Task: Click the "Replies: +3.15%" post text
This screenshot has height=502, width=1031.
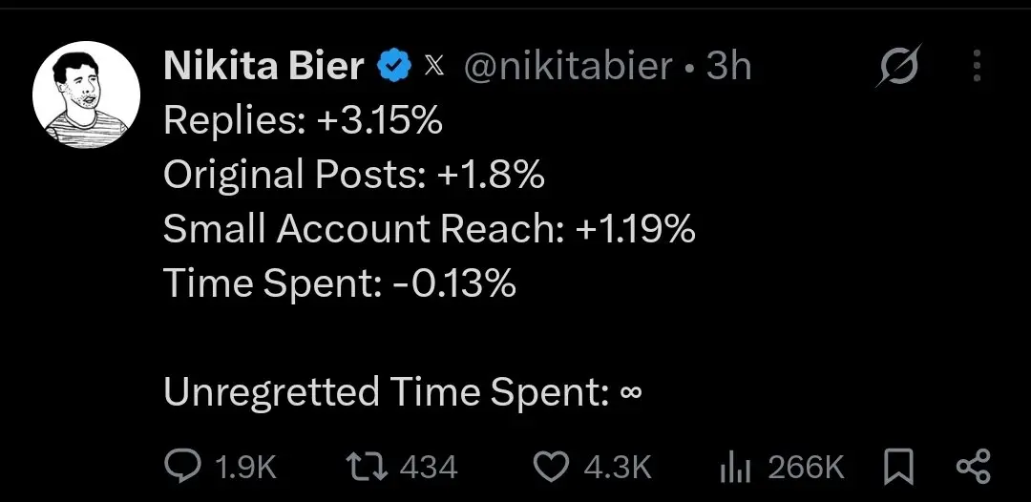Action: pyautogui.click(x=303, y=121)
